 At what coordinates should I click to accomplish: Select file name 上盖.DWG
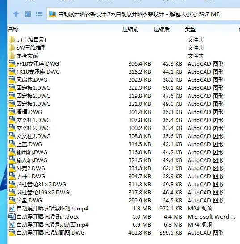click(x=29, y=144)
